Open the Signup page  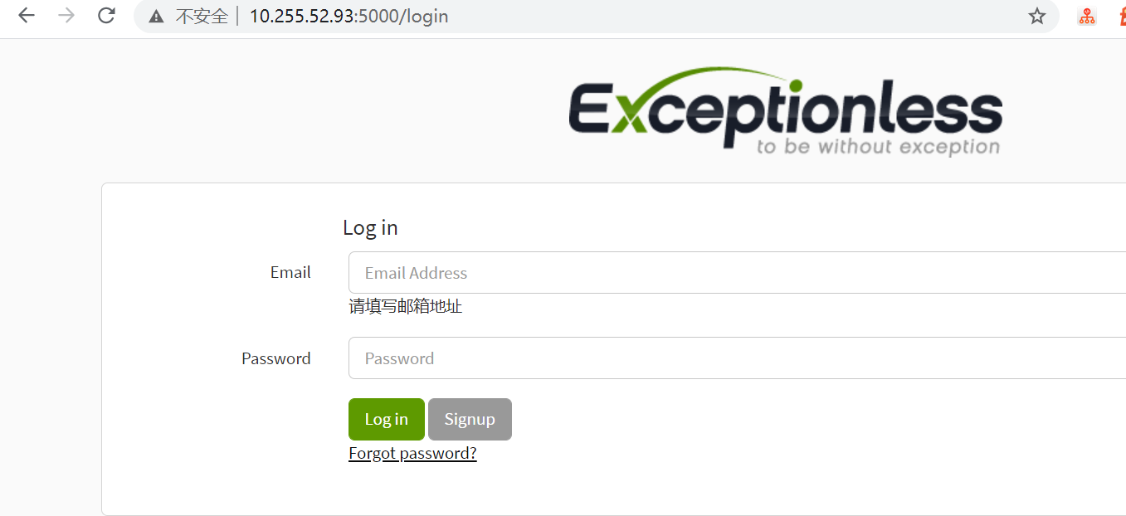click(470, 419)
